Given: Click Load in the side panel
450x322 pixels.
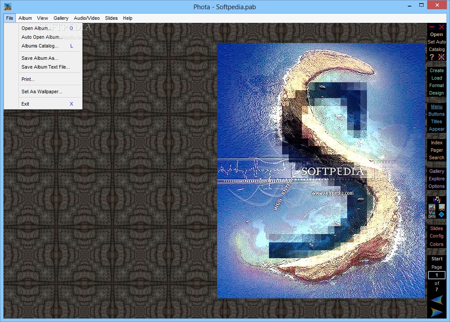Looking at the screenshot, I should tap(436, 78).
